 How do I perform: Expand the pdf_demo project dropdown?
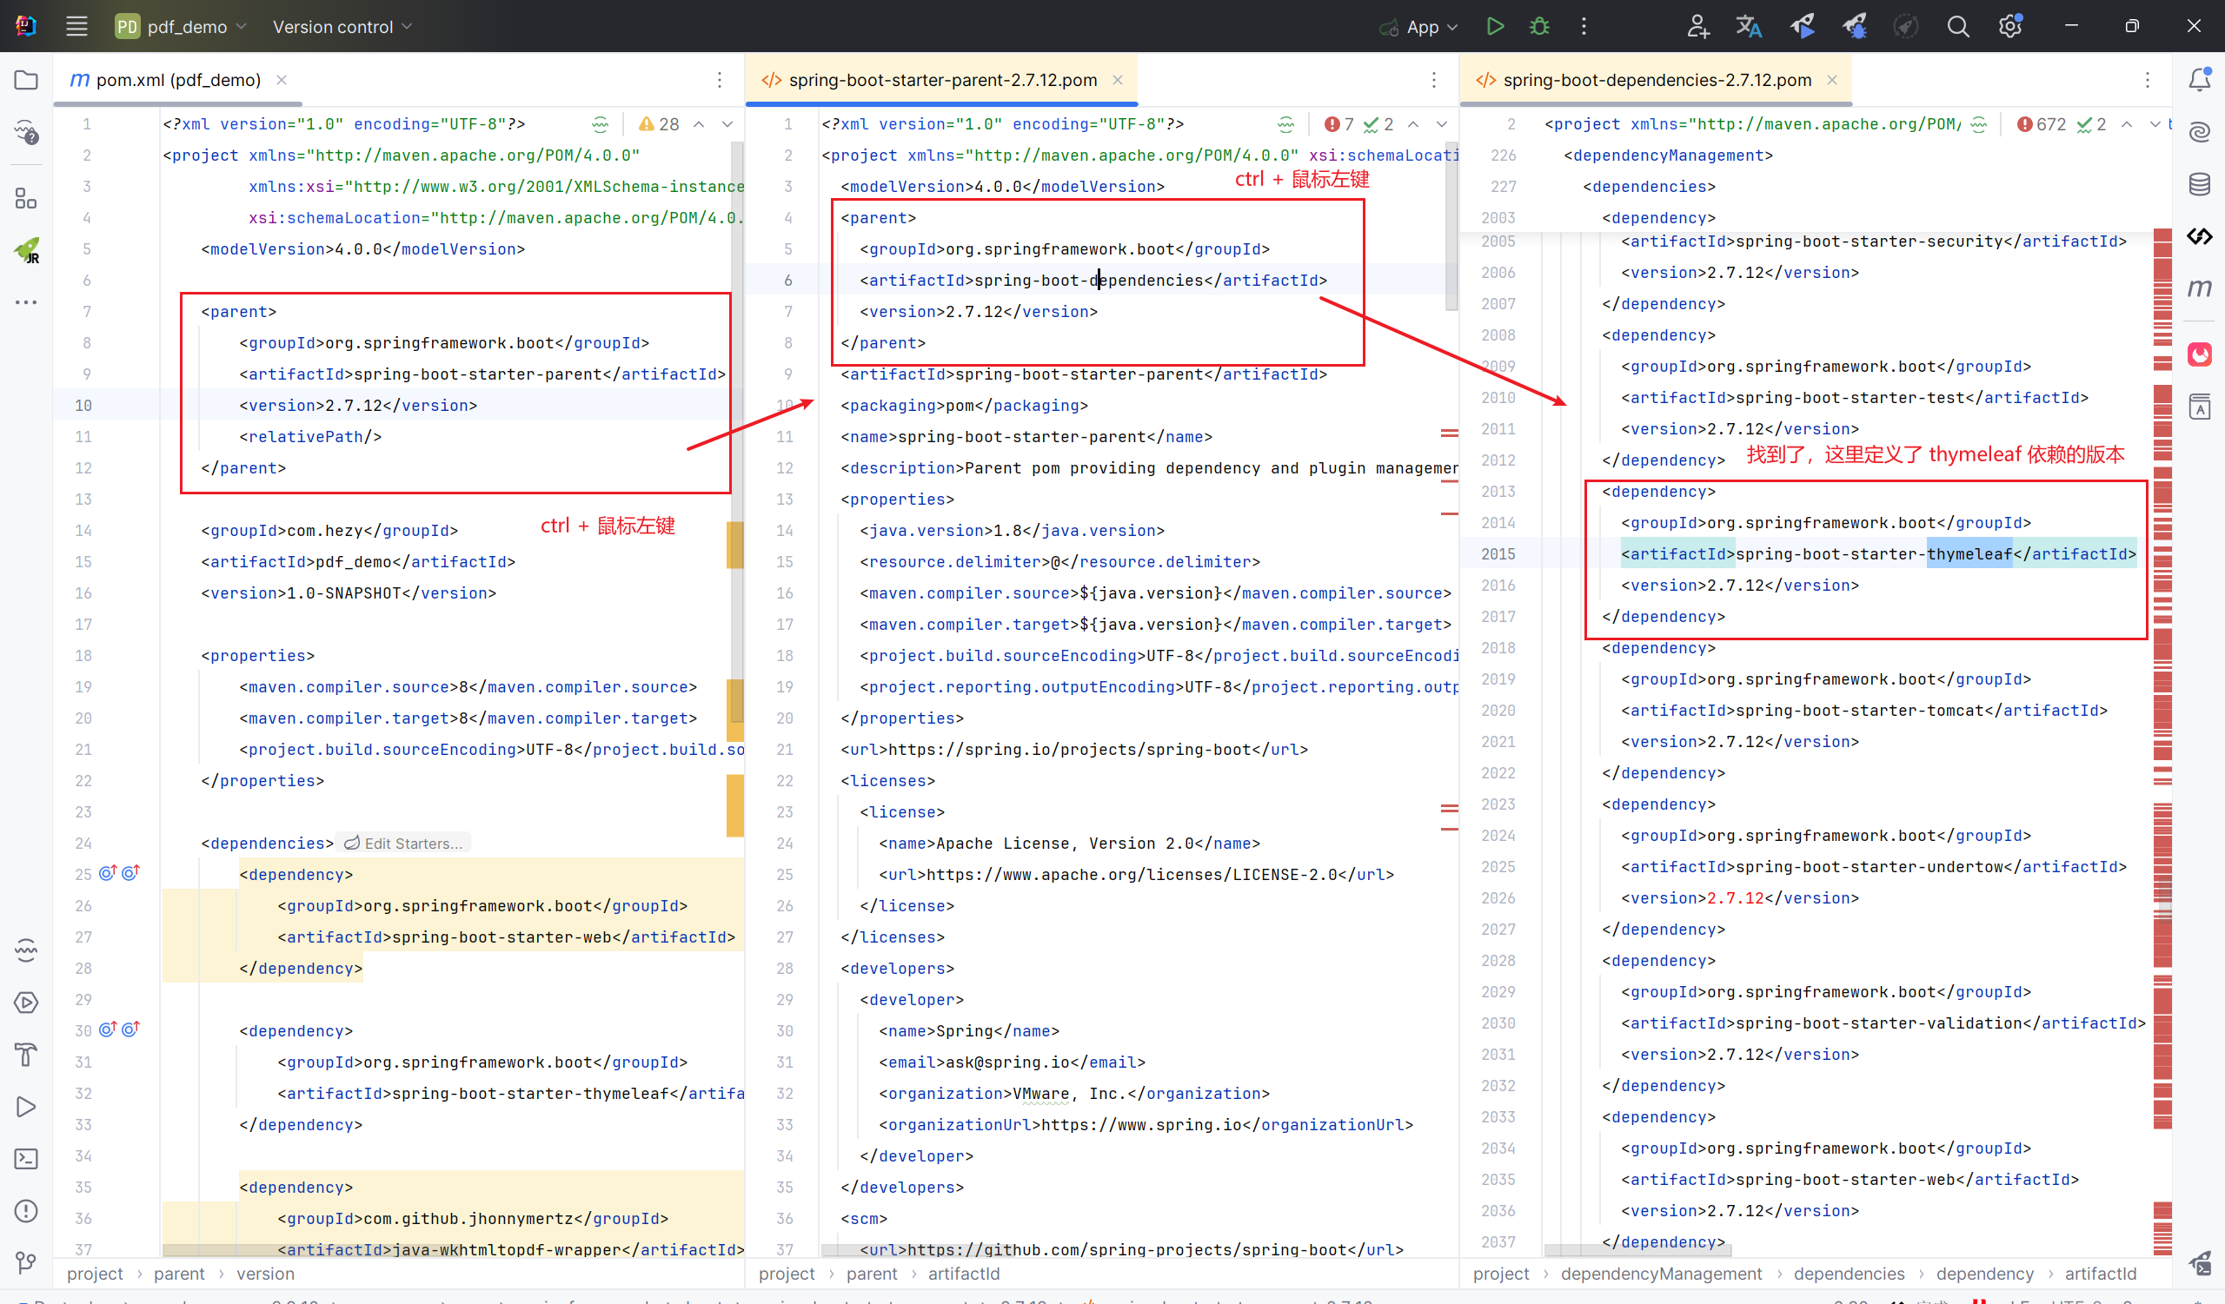coord(181,26)
